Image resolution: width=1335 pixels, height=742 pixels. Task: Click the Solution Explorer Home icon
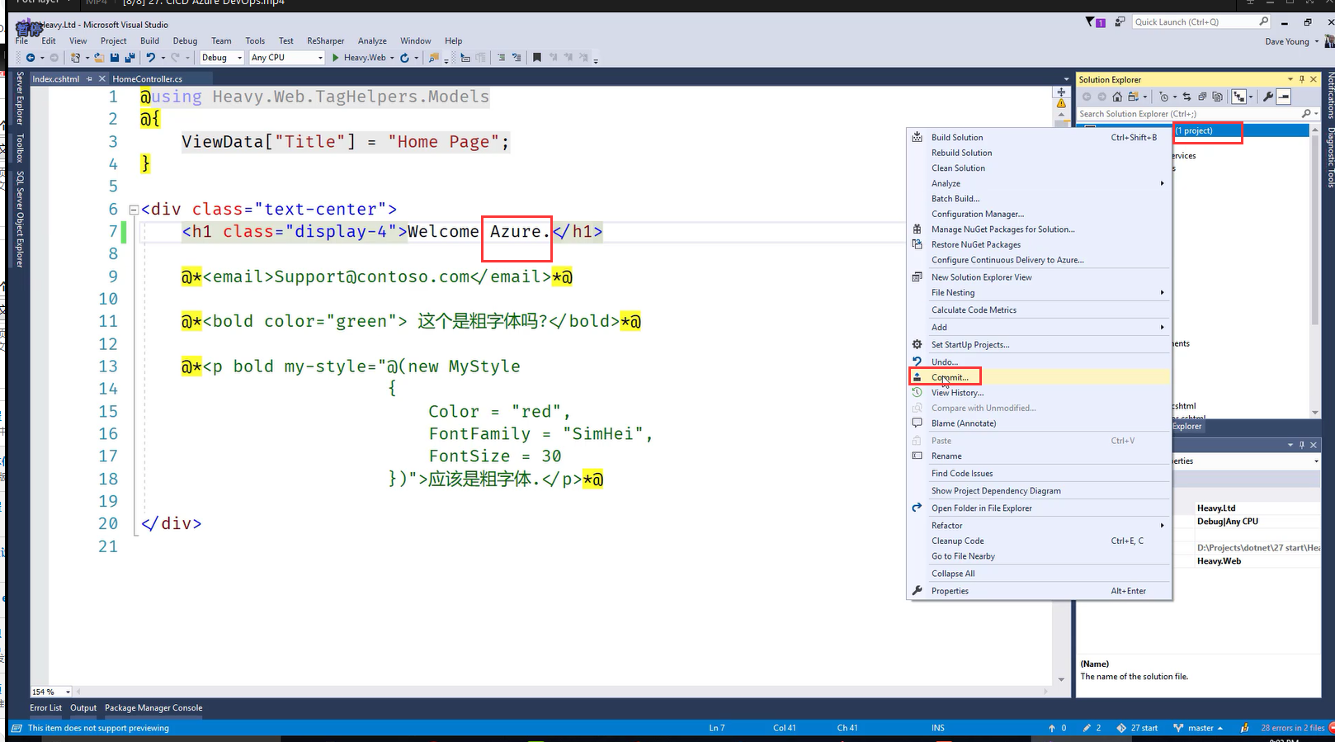[x=1117, y=97]
